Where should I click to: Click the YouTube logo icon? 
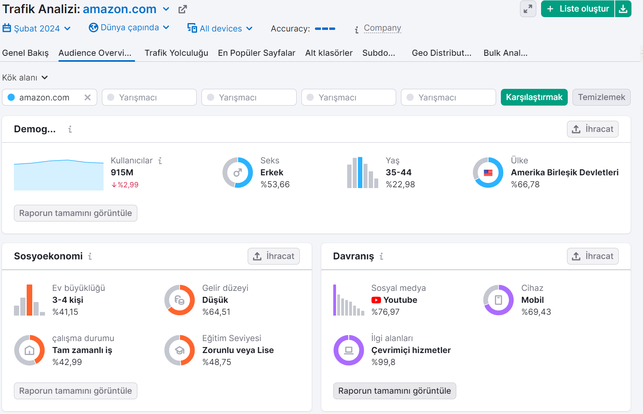376,300
